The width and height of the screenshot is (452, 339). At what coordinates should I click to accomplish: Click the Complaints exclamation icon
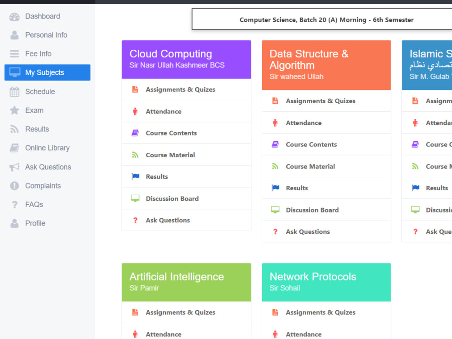14,186
